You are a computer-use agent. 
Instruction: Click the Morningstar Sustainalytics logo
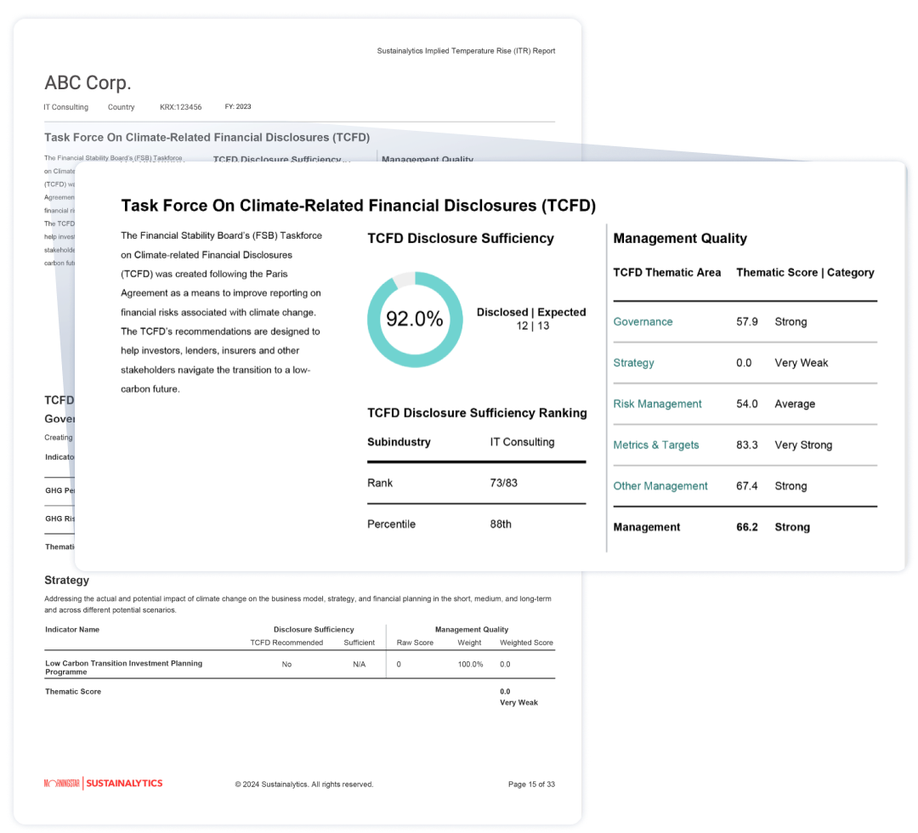(x=103, y=783)
